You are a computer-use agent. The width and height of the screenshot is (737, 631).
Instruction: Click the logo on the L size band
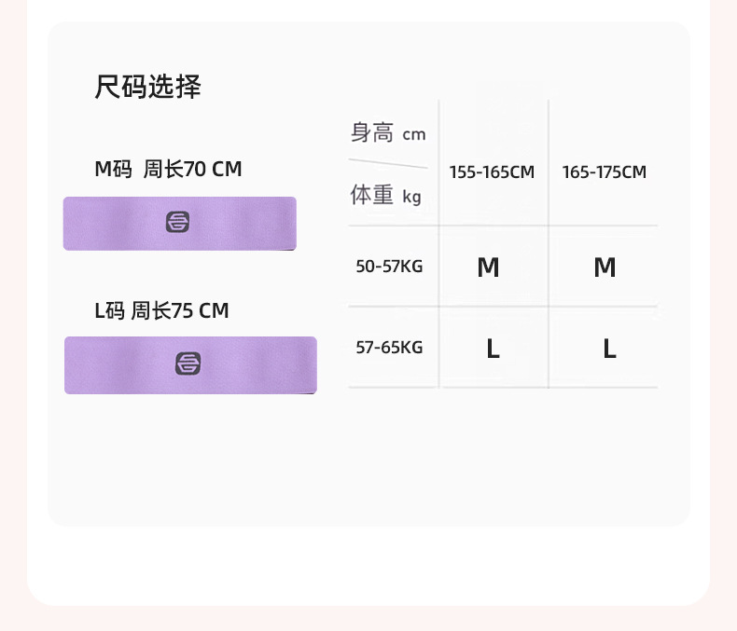click(188, 364)
